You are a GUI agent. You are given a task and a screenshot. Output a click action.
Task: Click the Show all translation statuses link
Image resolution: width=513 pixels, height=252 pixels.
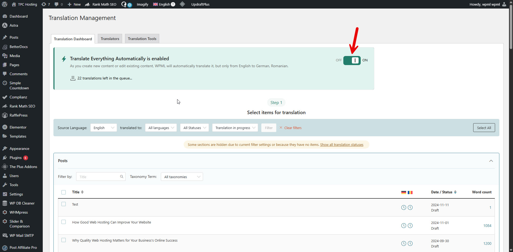tap(341, 145)
